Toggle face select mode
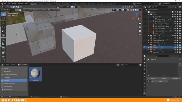Screen dimensions: 182x102 (20, 10)
